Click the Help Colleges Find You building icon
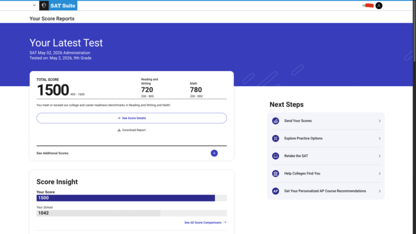The height and width of the screenshot is (234, 416). point(276,173)
